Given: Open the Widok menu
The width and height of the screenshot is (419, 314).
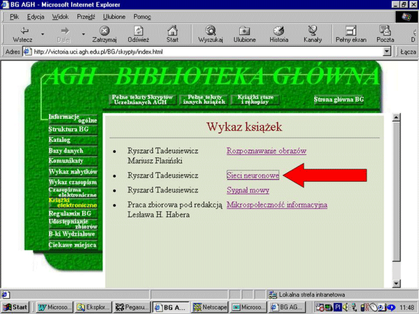Looking at the screenshot, I should [60, 17].
